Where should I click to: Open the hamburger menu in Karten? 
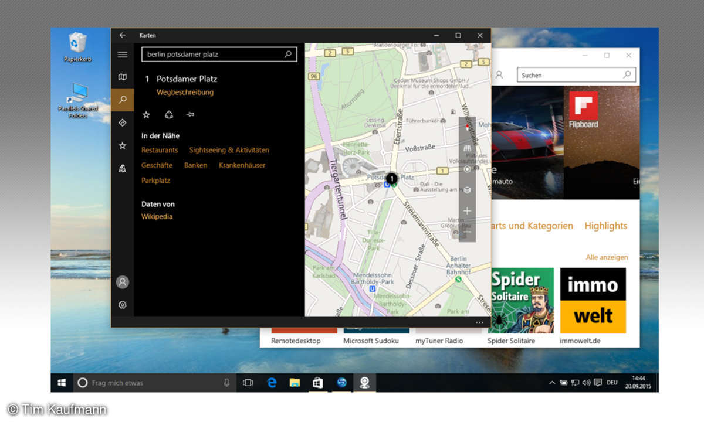tap(122, 55)
